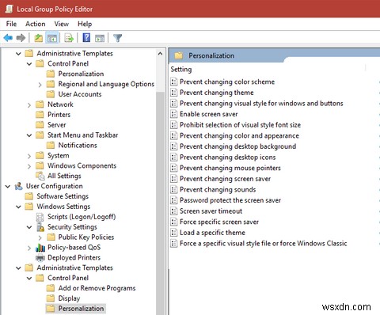
Task: Click the Scripts (Logon/Logoff) icon
Action: [x=40, y=217]
